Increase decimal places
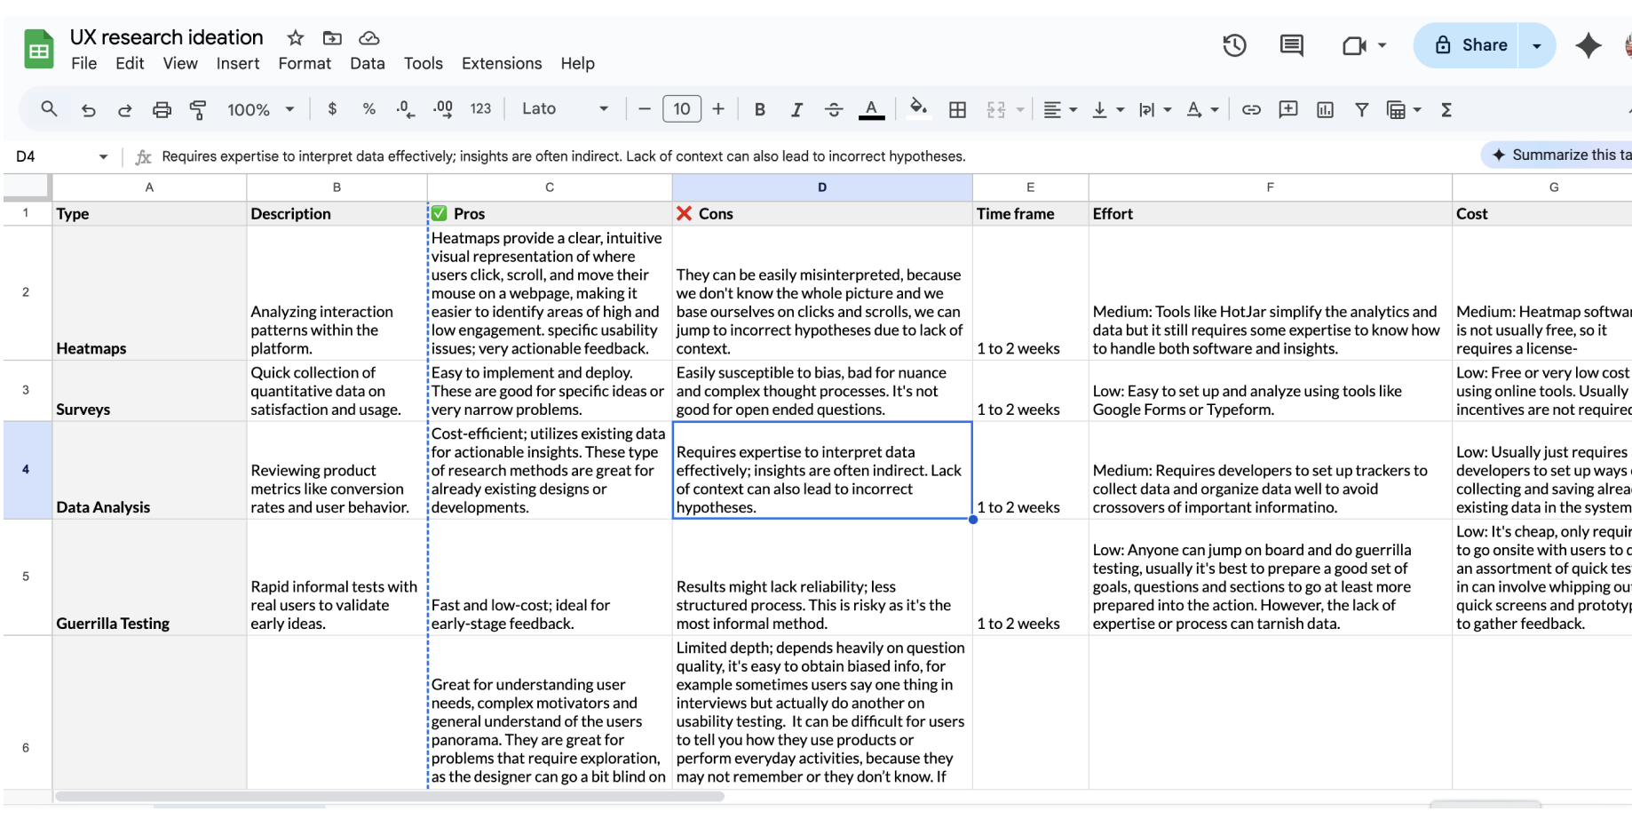Screen dimensions: 1632x835 point(442,108)
